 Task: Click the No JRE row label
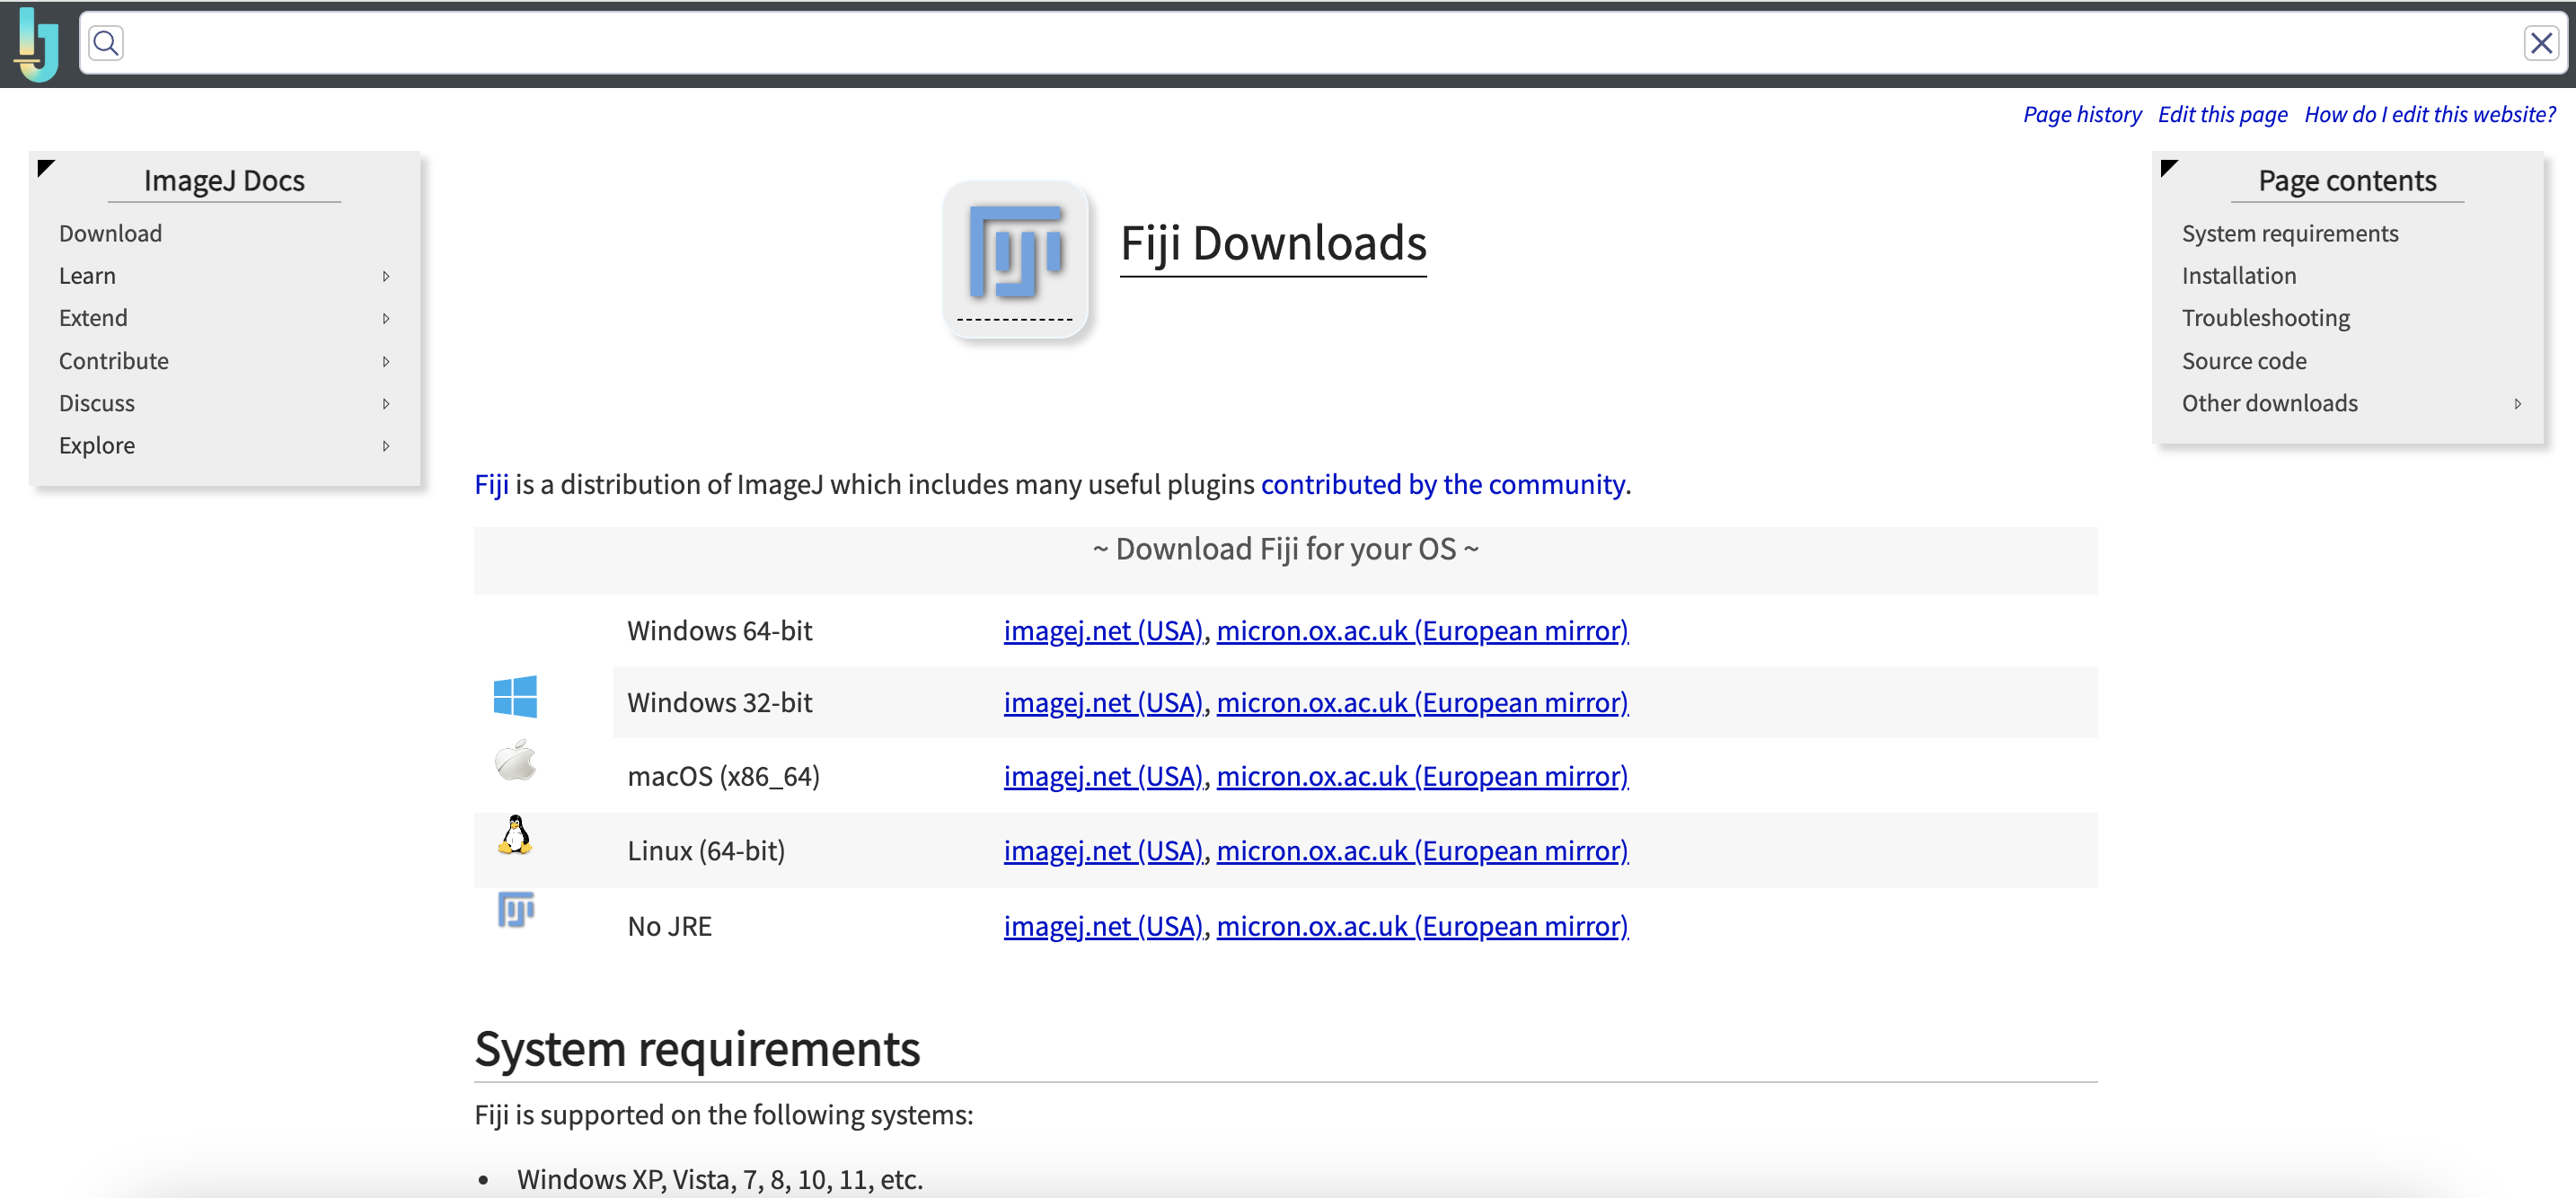pos(669,926)
